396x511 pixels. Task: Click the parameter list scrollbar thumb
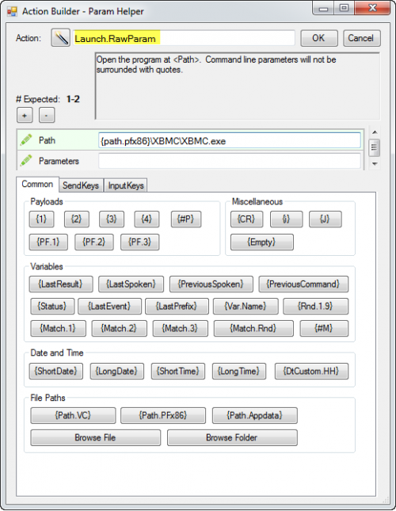click(374, 147)
